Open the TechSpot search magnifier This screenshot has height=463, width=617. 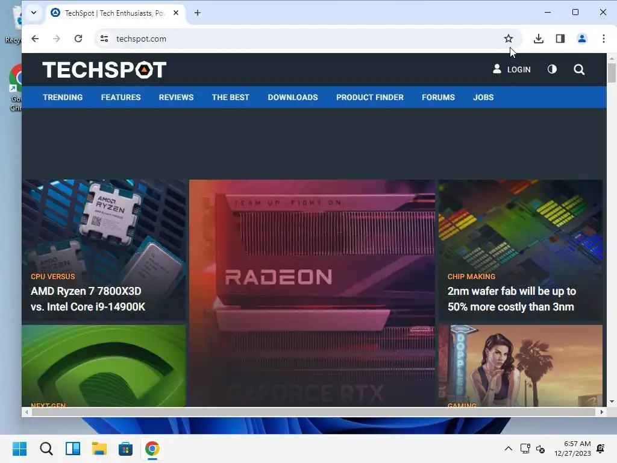coord(579,70)
